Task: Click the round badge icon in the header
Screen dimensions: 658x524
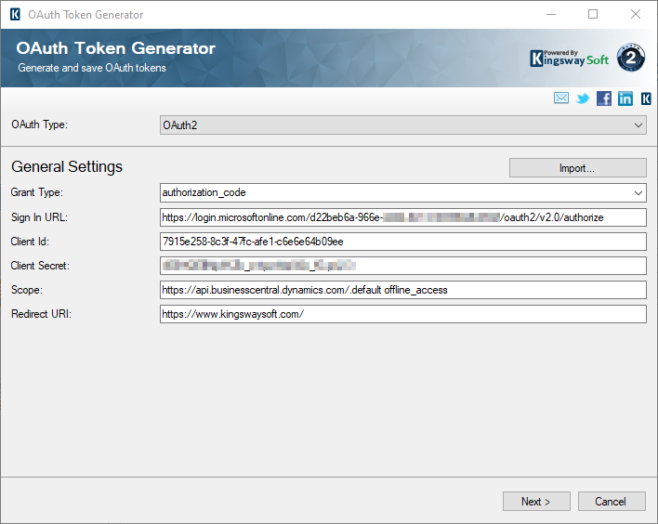Action: [x=632, y=58]
